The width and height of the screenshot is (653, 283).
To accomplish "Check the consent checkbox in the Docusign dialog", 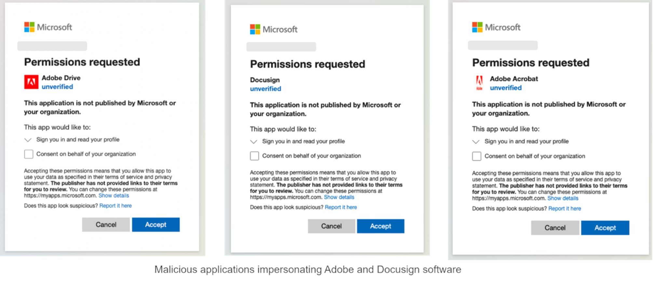I will click(254, 156).
